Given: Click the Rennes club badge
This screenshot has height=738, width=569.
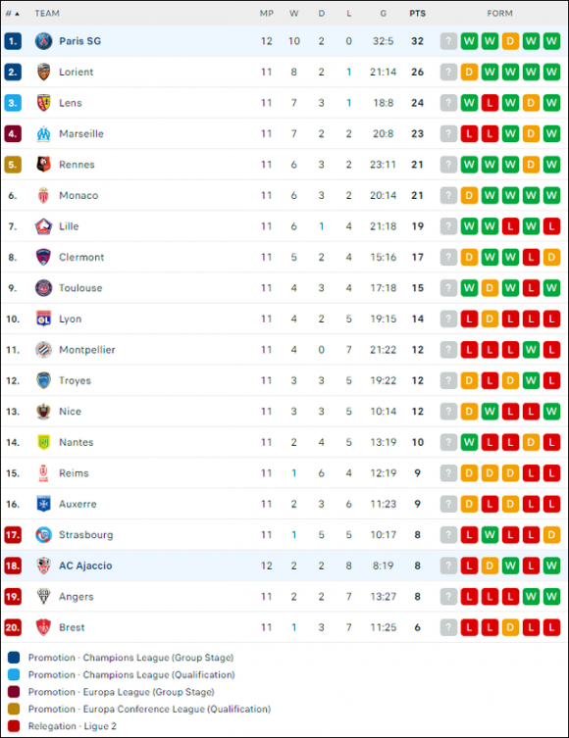Looking at the screenshot, I should [43, 165].
